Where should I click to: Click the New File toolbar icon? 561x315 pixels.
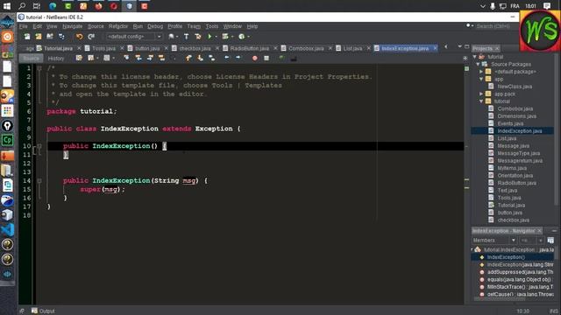(27, 37)
